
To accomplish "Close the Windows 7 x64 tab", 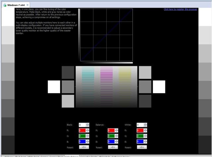I will coord(27,5).
